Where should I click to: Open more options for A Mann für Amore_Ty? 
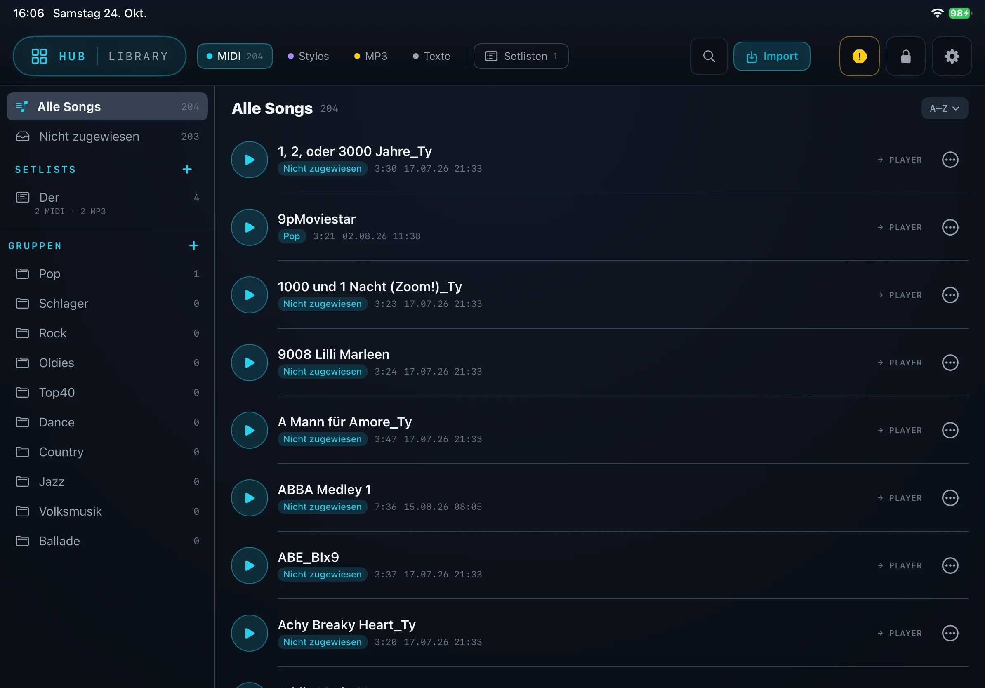click(950, 430)
